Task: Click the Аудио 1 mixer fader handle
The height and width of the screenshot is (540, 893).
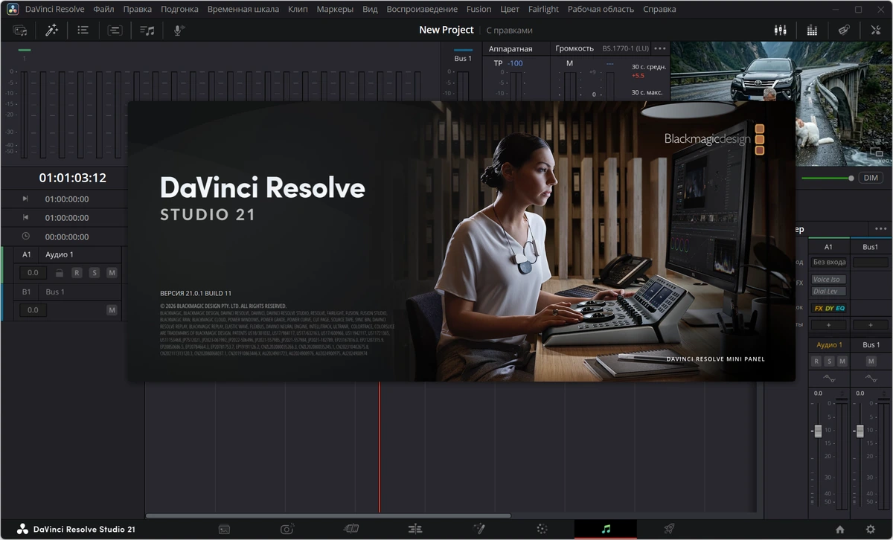Action: coord(818,431)
